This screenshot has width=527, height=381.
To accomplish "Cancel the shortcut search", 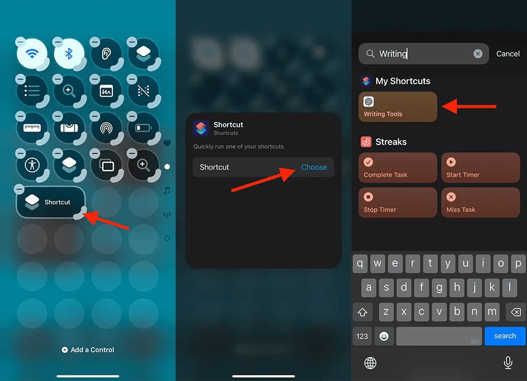I will click(507, 54).
